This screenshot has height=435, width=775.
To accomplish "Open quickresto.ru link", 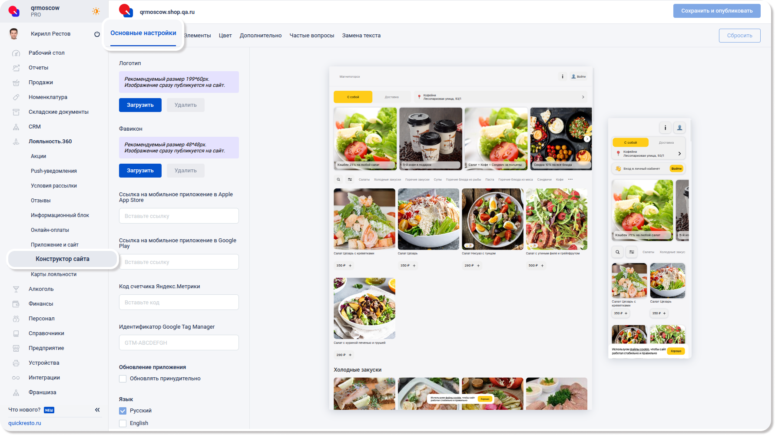I will [25, 423].
